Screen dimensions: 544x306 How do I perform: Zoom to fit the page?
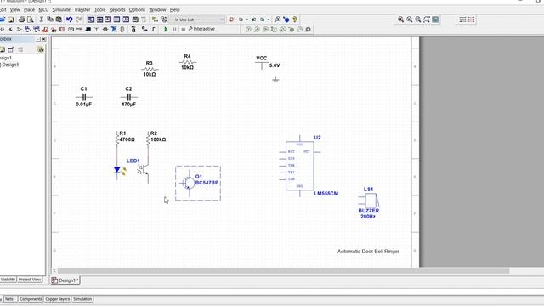coord(427,20)
